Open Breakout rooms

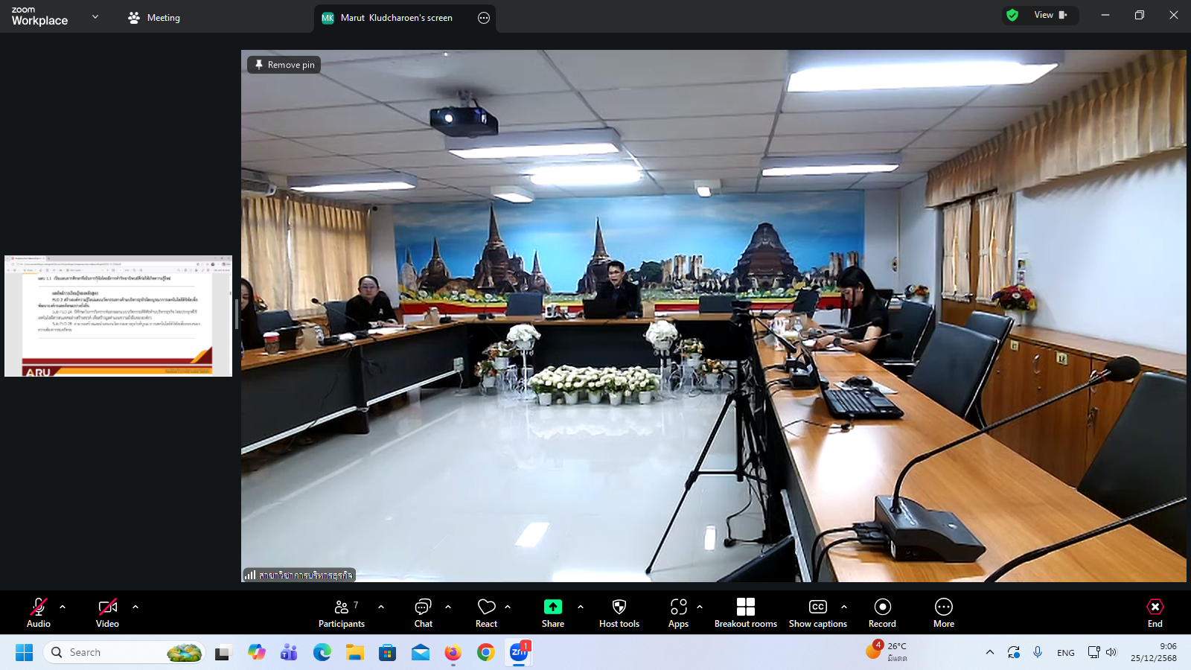[x=745, y=613]
